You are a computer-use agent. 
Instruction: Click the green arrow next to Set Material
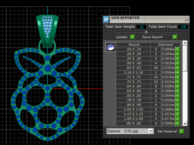(x=181, y=131)
